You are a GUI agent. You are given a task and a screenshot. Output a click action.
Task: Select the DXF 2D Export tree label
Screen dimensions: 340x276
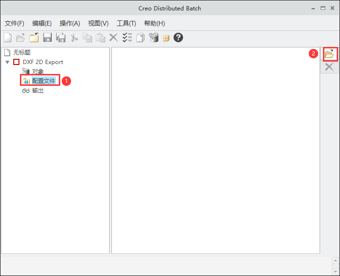point(43,62)
